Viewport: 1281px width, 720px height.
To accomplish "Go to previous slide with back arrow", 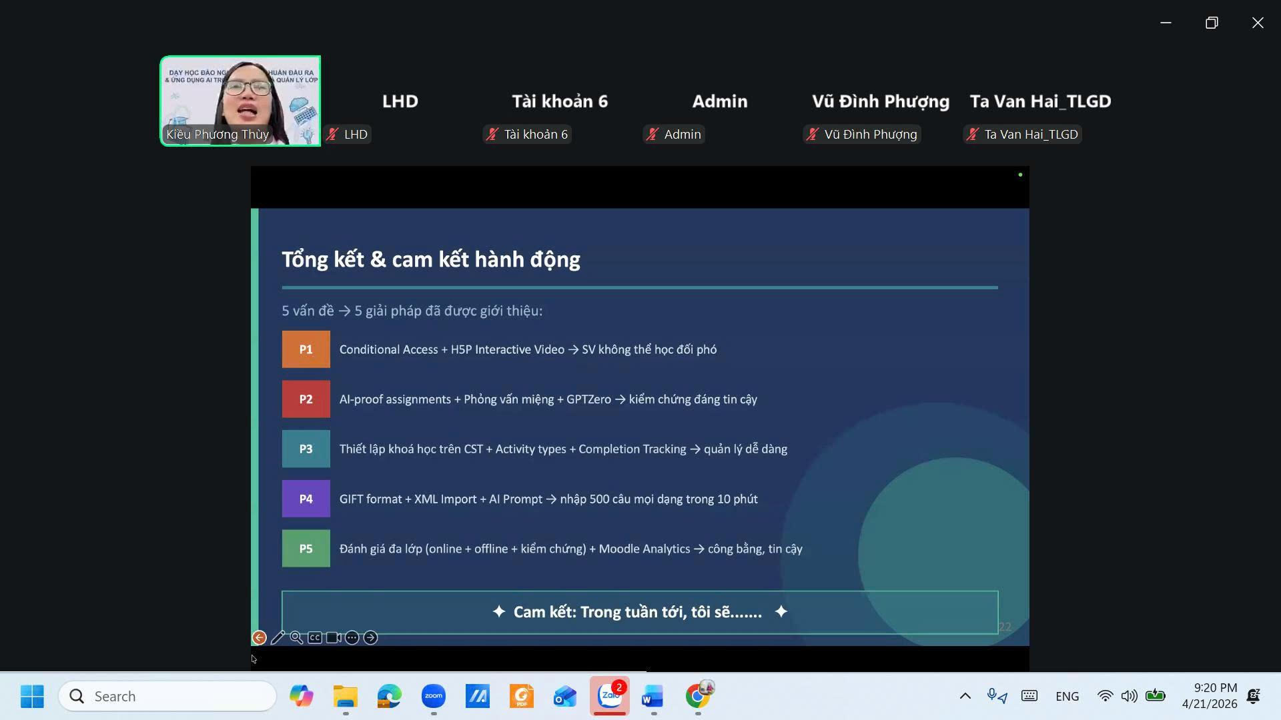I will point(259,638).
